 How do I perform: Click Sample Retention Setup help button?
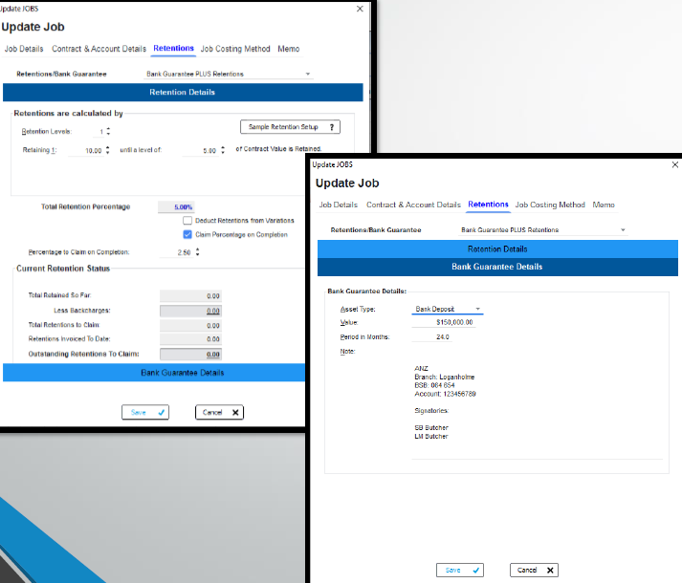coord(290,127)
